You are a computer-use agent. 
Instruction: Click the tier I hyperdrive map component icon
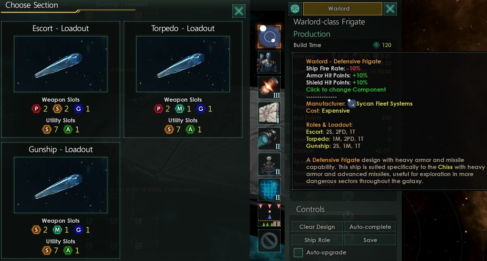pyautogui.click(x=269, y=113)
